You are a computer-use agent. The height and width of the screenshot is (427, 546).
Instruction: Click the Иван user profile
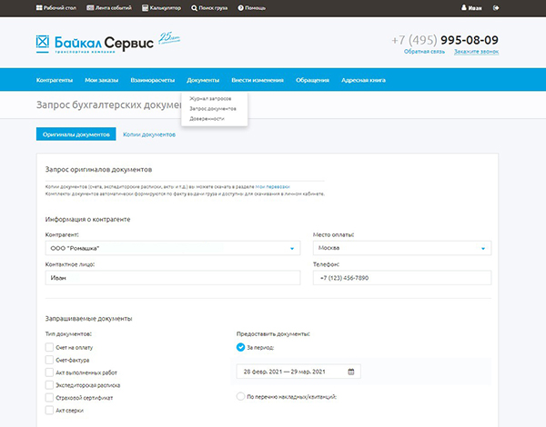(x=471, y=7)
